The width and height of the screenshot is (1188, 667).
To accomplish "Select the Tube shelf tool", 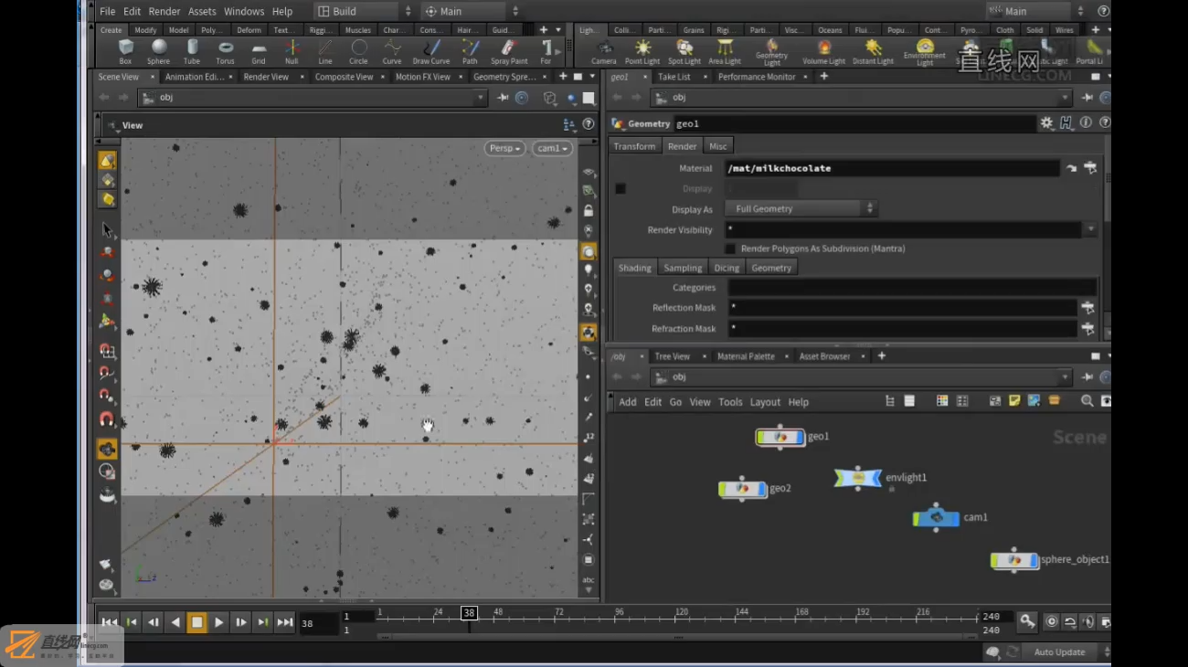I will pyautogui.click(x=192, y=51).
